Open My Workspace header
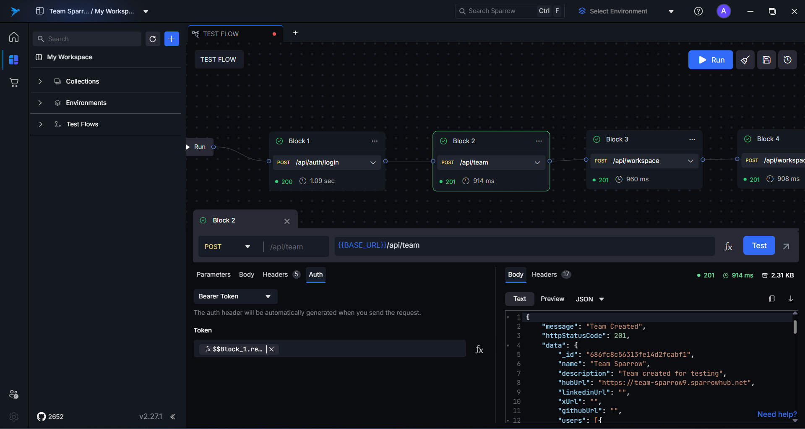Screen dimensions: 805x429 [x=70, y=57]
